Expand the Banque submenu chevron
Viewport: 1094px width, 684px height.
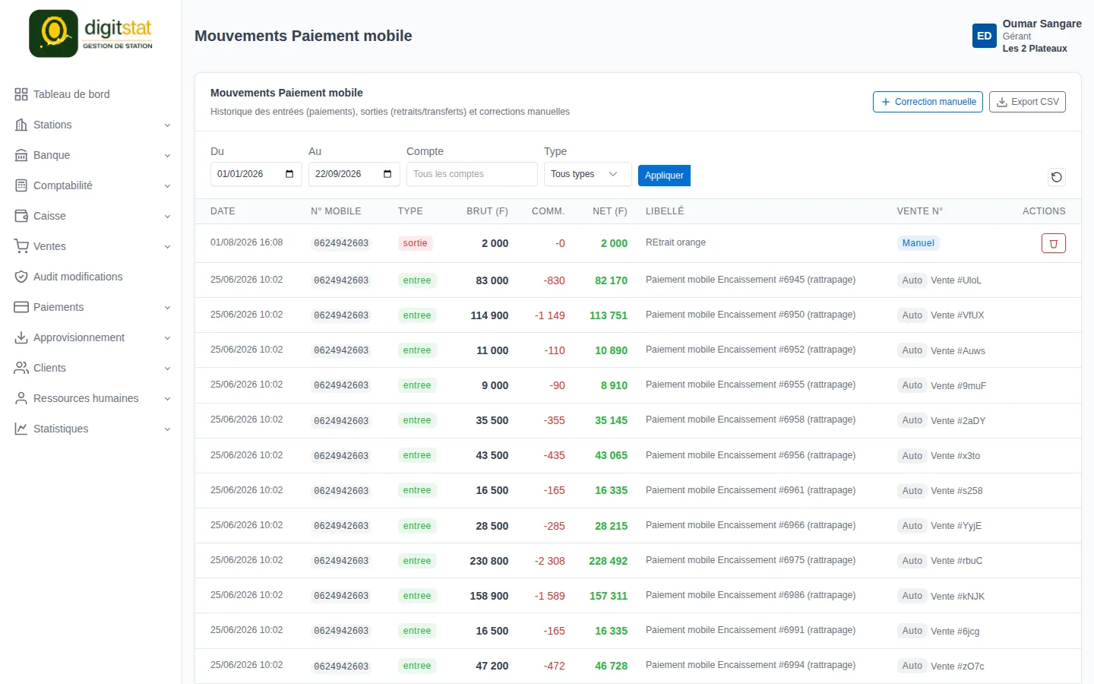(167, 156)
